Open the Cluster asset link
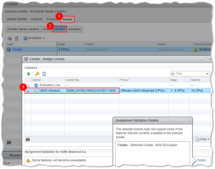 (x=17, y=49)
